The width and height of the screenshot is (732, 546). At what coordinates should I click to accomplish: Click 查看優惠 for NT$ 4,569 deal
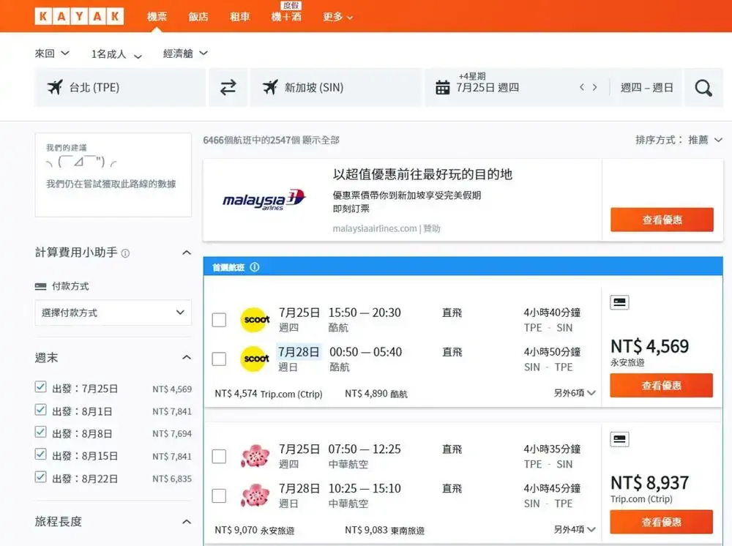tap(662, 385)
